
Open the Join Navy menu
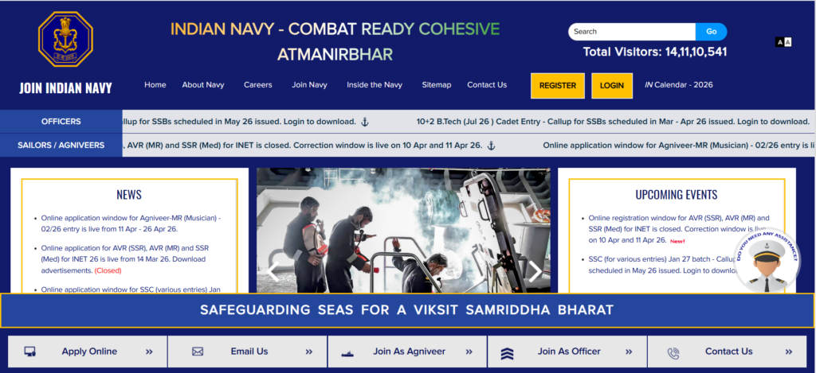click(x=310, y=84)
